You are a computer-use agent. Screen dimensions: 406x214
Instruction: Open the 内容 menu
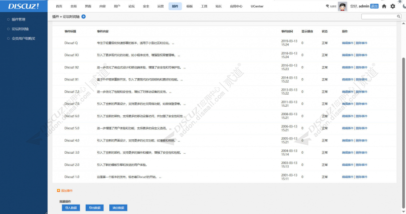(103, 6)
